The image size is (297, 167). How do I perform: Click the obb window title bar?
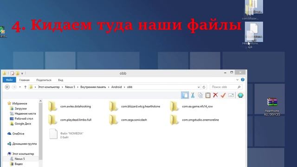tap(123, 73)
